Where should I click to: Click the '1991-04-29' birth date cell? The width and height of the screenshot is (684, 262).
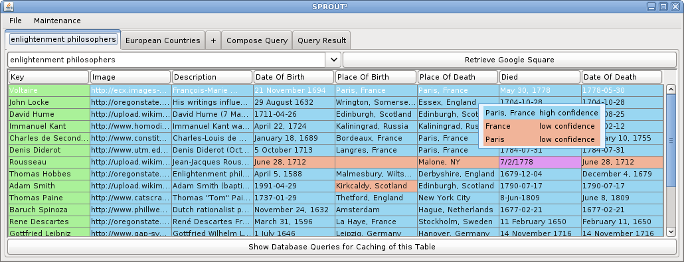coord(294,186)
